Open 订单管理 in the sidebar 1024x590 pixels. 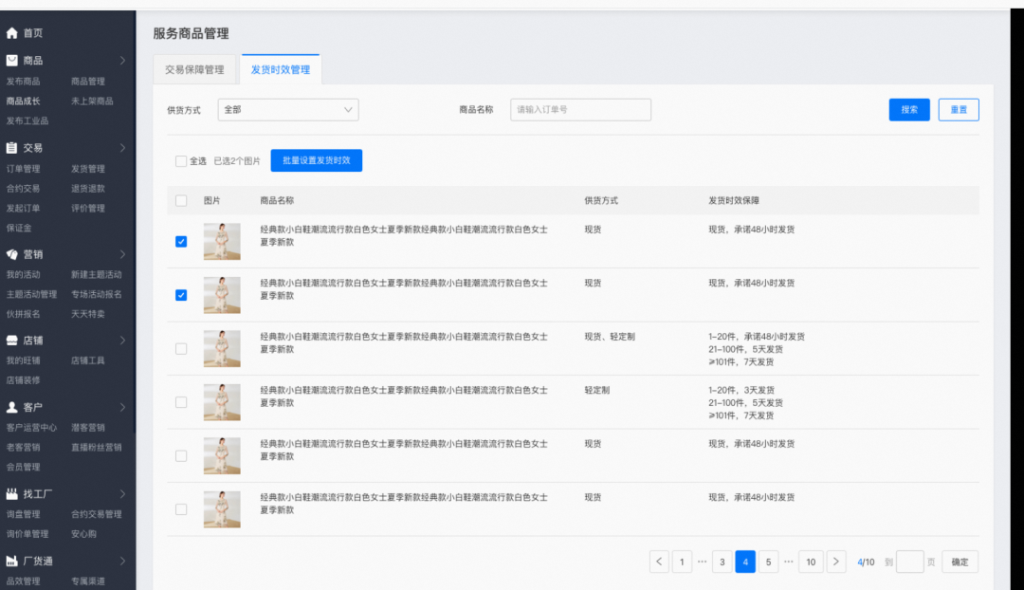24,169
